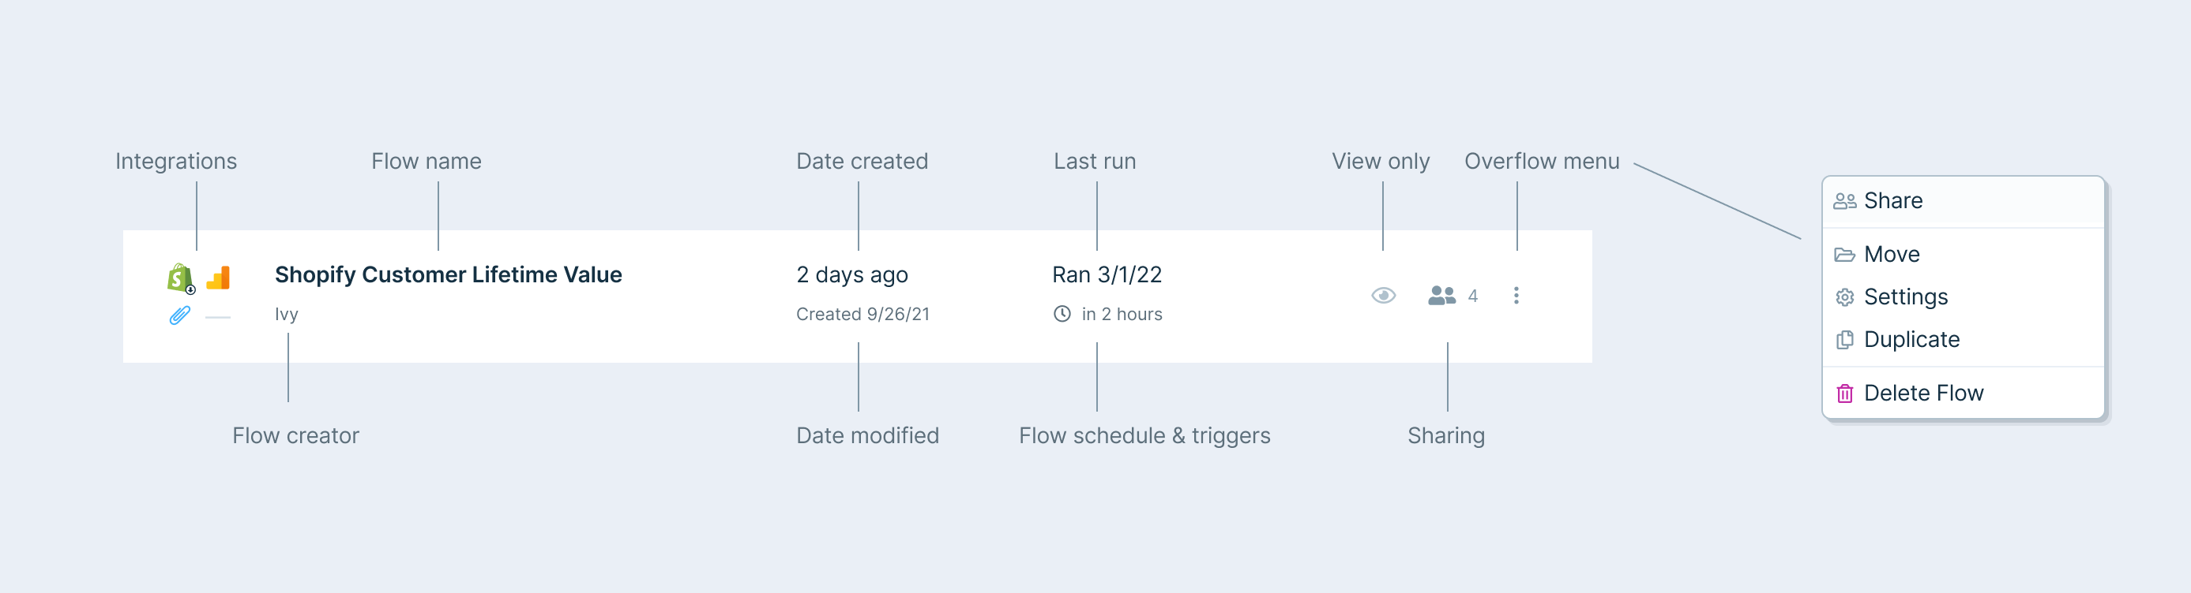Click the trash icon beside Delete Flow
2191x593 pixels.
coord(1844,393)
